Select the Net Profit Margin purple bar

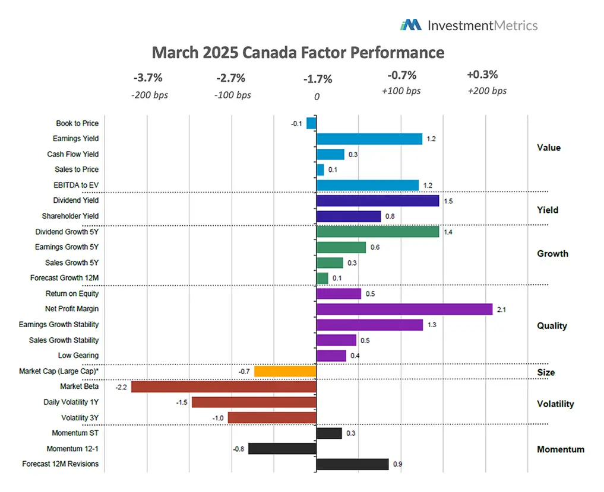point(404,309)
